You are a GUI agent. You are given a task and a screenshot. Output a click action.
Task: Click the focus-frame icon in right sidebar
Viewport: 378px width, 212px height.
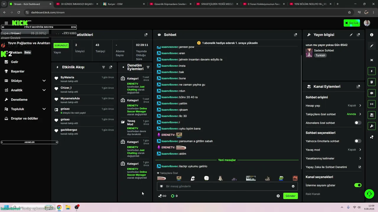coord(372,60)
